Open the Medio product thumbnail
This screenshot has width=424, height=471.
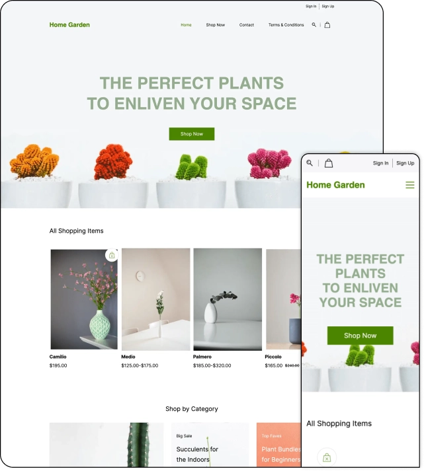pyautogui.click(x=155, y=299)
